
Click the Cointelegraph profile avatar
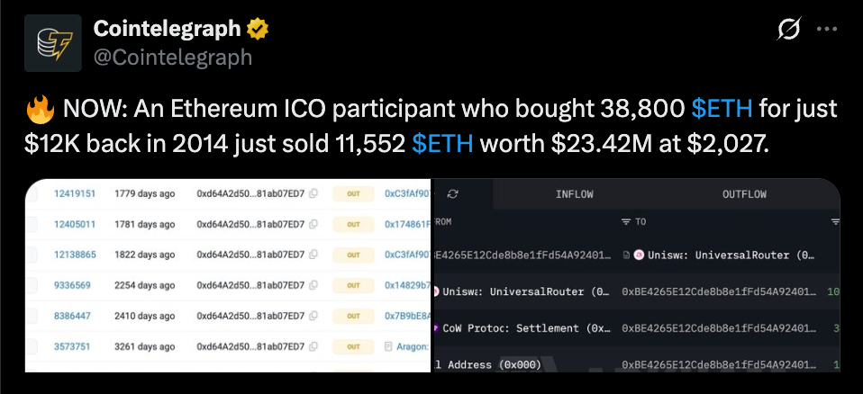click(x=56, y=43)
